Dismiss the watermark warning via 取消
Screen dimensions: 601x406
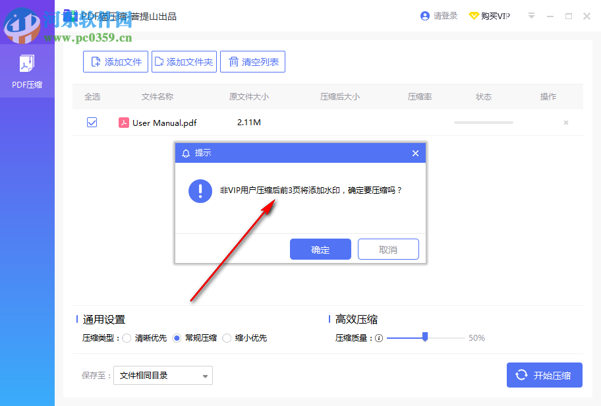pos(388,248)
